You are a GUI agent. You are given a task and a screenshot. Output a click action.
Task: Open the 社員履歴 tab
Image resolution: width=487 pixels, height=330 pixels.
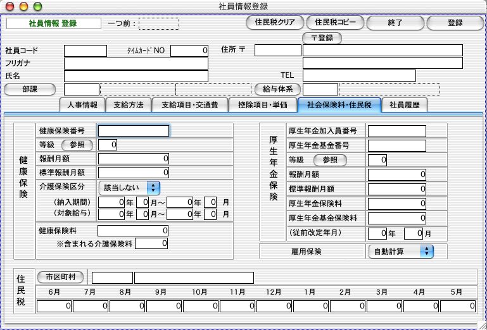click(x=405, y=105)
